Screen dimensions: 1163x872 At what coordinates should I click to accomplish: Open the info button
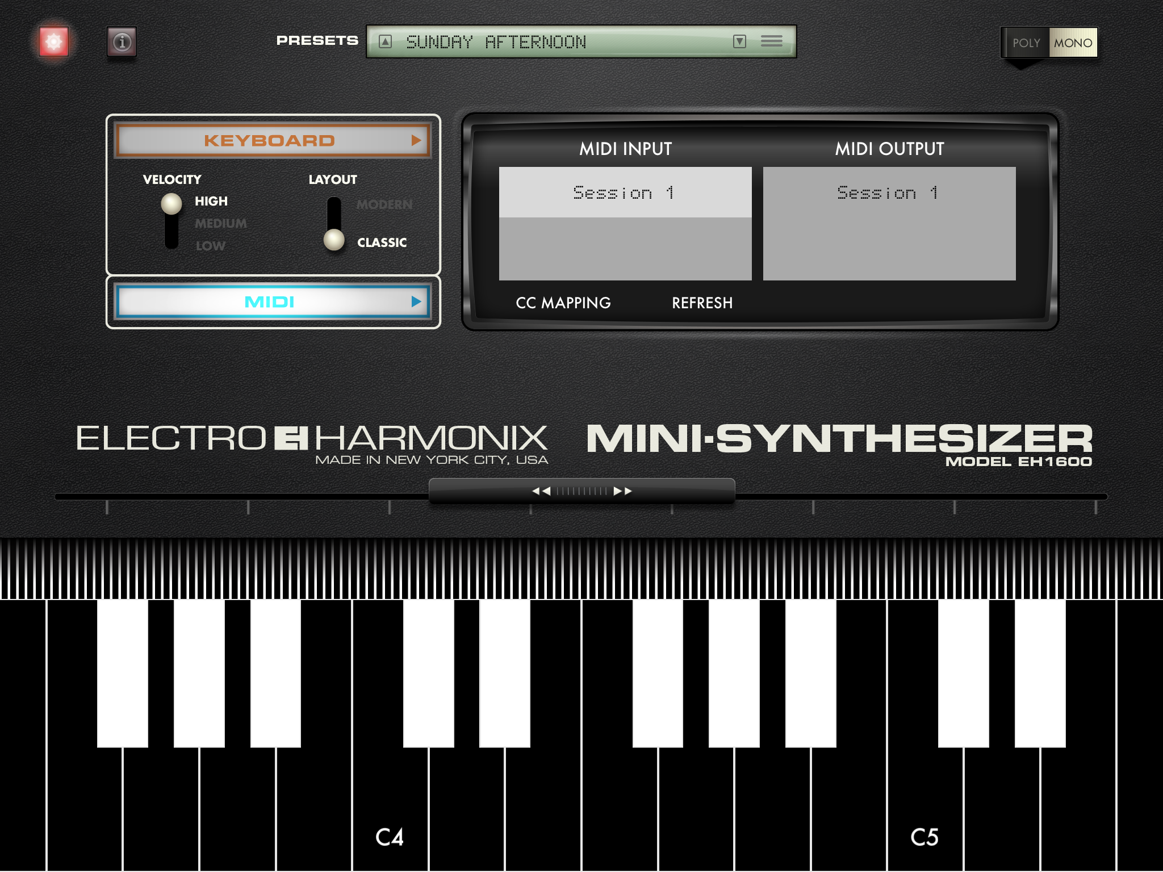[122, 42]
